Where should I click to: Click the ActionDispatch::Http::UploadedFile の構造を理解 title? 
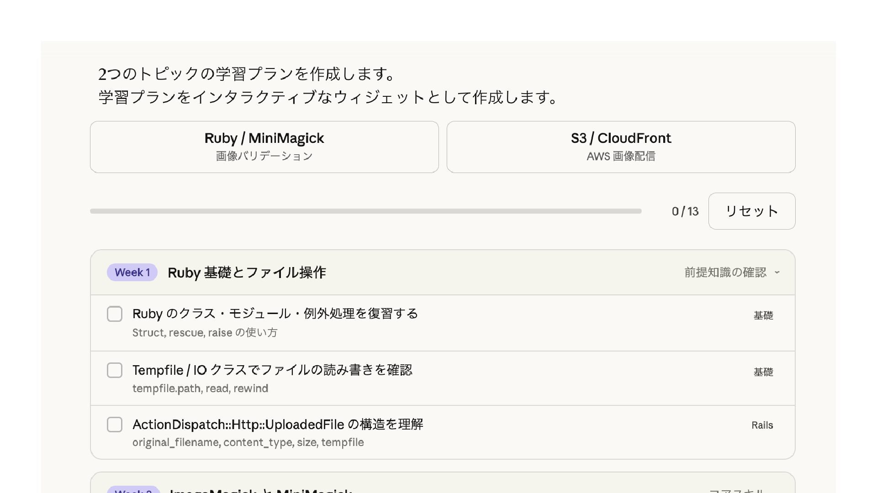pyautogui.click(x=278, y=425)
